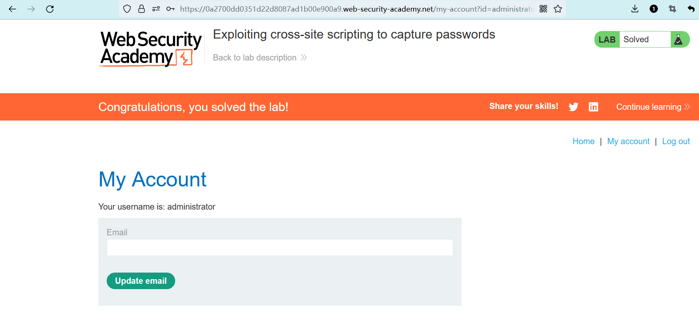The image size is (699, 314).
Task: Click the permissions icon in address bar
Action: coord(156,9)
